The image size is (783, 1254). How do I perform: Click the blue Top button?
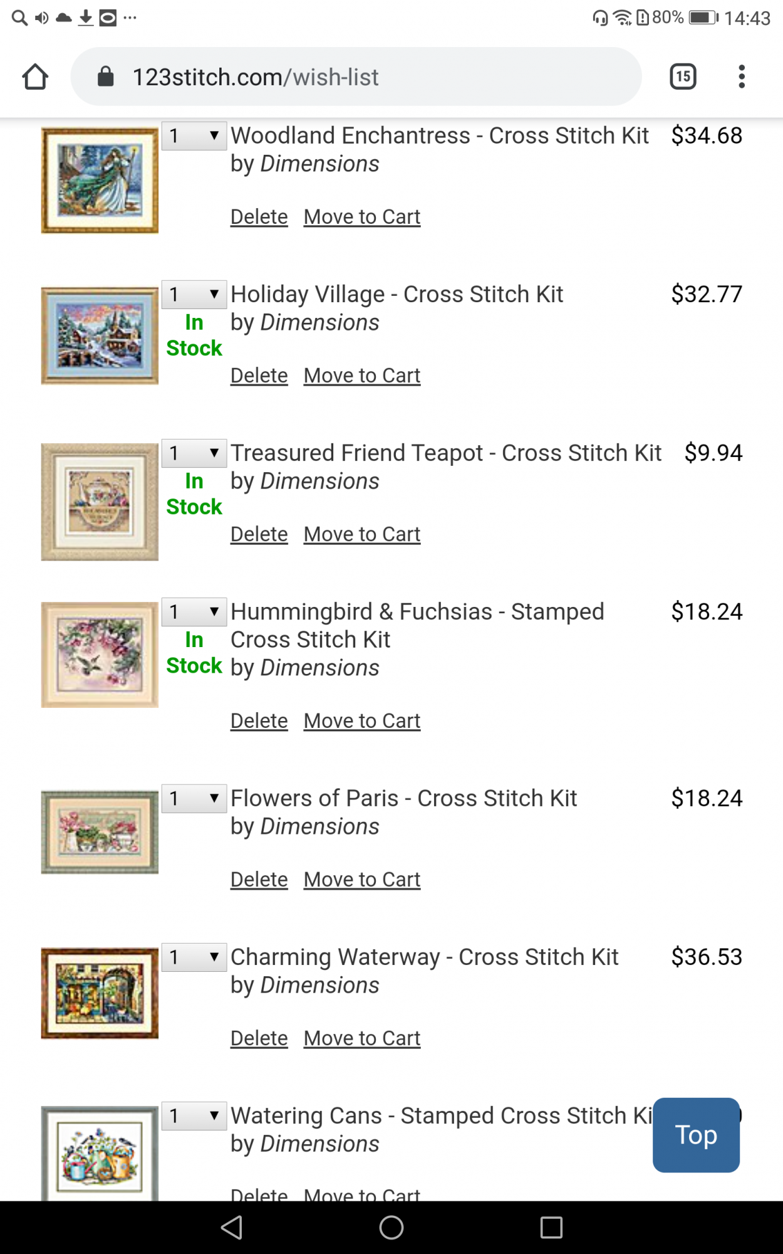pyautogui.click(x=696, y=1135)
